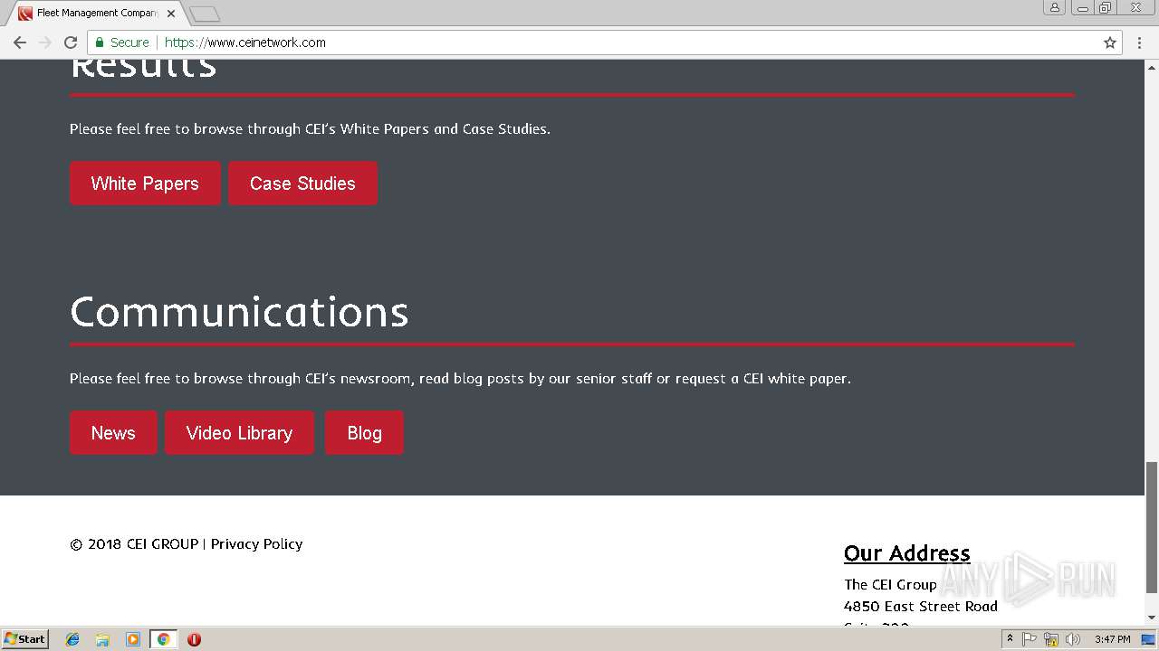The width and height of the screenshot is (1159, 651).
Task: Open the News button
Action: (x=113, y=433)
